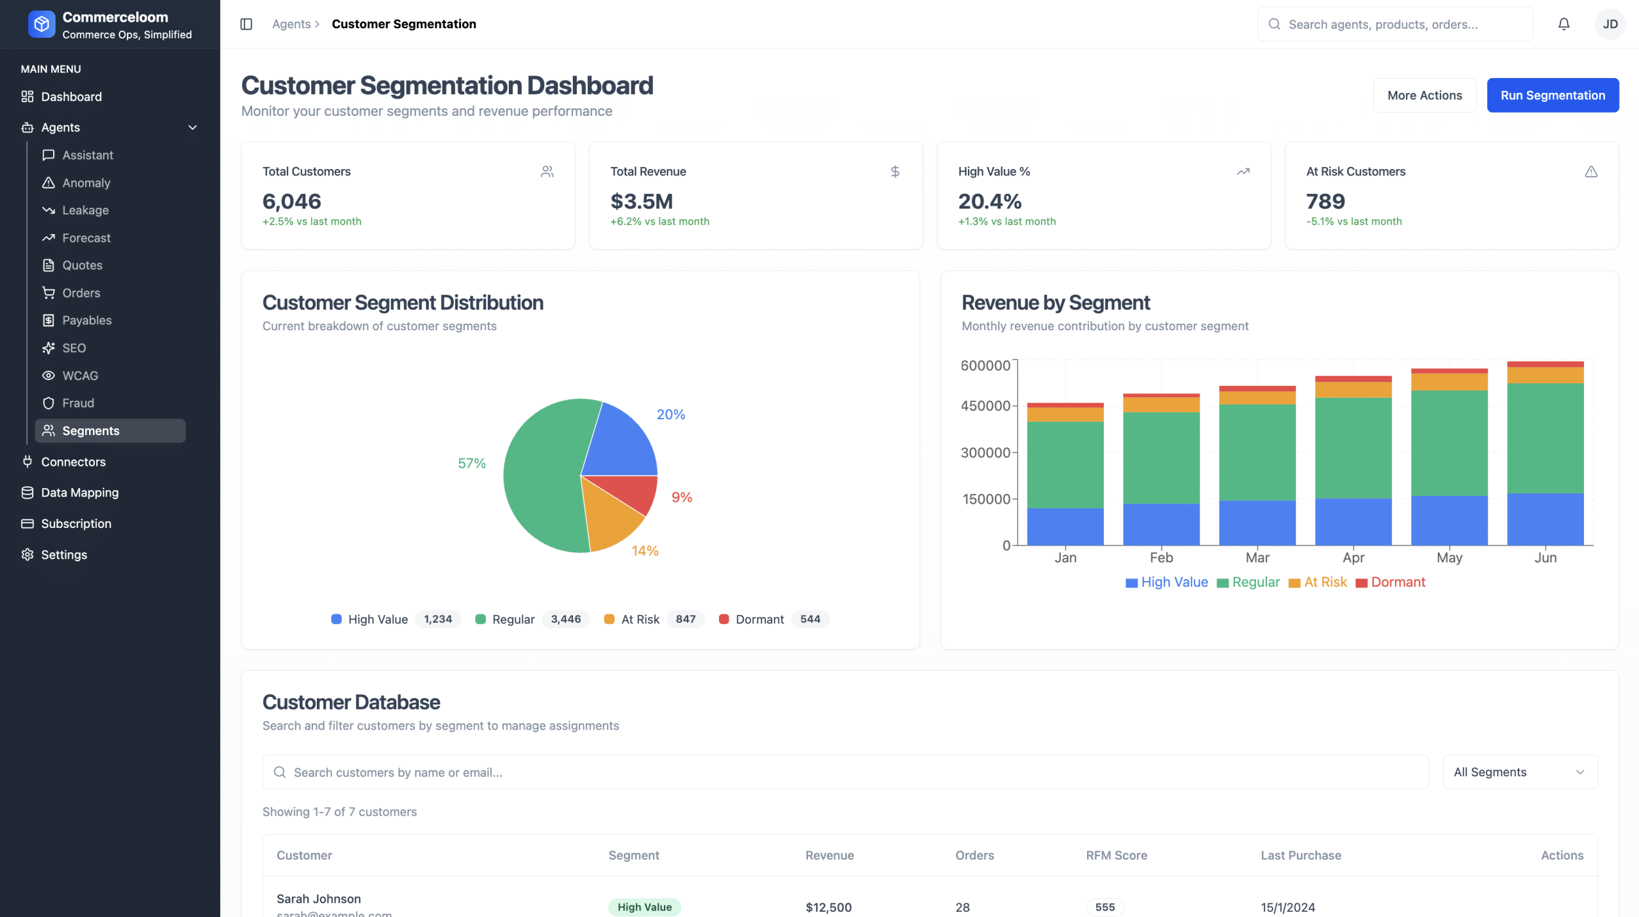This screenshot has height=917, width=1639.
Task: Open the Anomaly agent
Action: 86,183
